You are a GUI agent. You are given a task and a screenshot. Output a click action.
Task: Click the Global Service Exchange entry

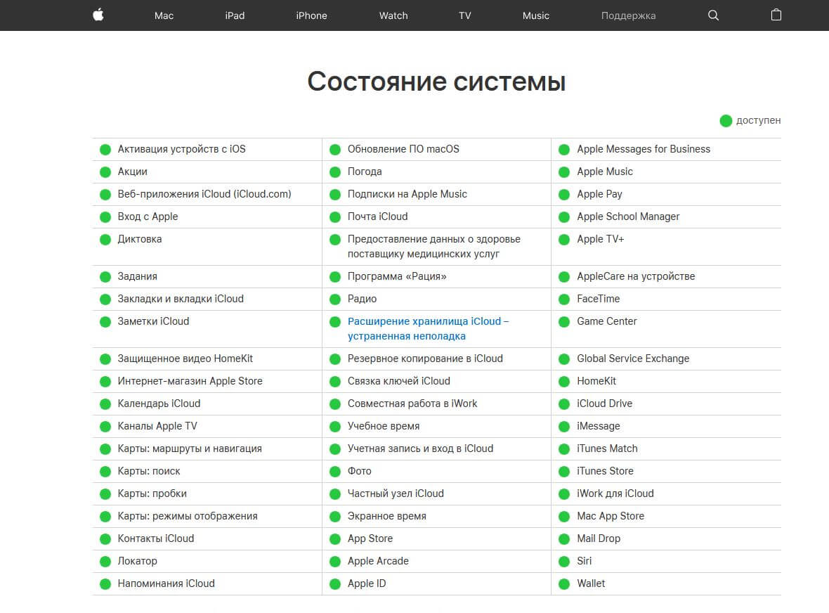[633, 359]
